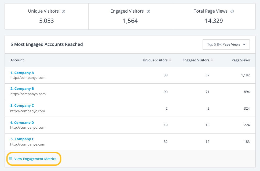The image size is (260, 171).
Task: Open Company E account link
Action: 22,139
